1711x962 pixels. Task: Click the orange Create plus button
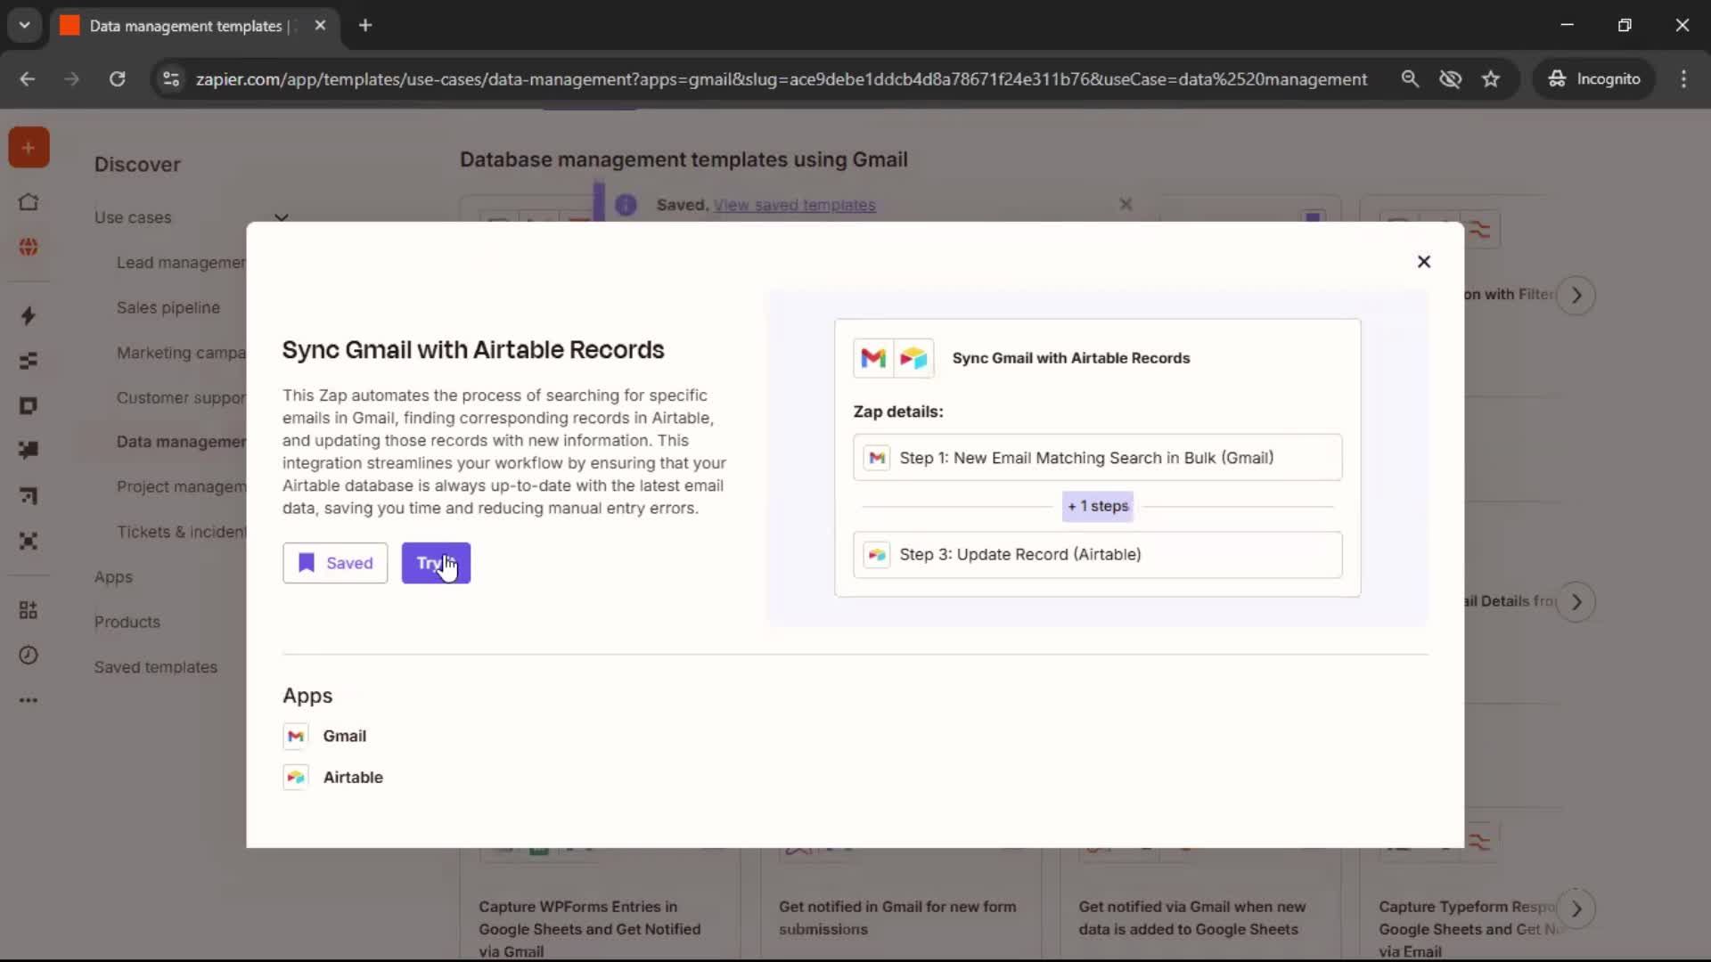29,148
